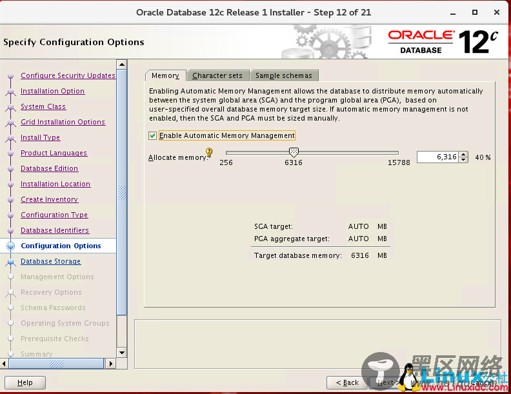This screenshot has width=511, height=394.
Task: Click in the memory value input field
Action: click(437, 157)
